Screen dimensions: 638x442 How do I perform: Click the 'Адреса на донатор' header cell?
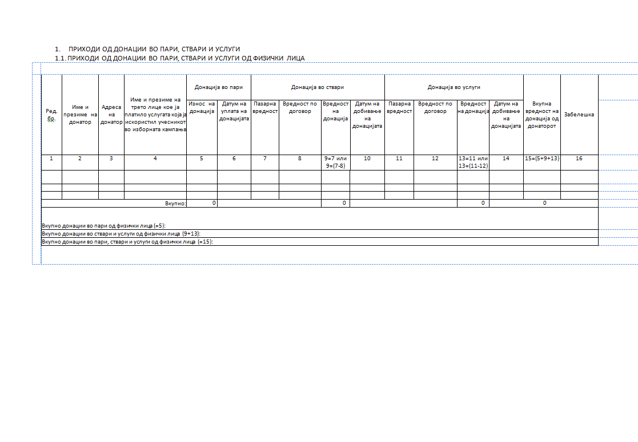111,114
